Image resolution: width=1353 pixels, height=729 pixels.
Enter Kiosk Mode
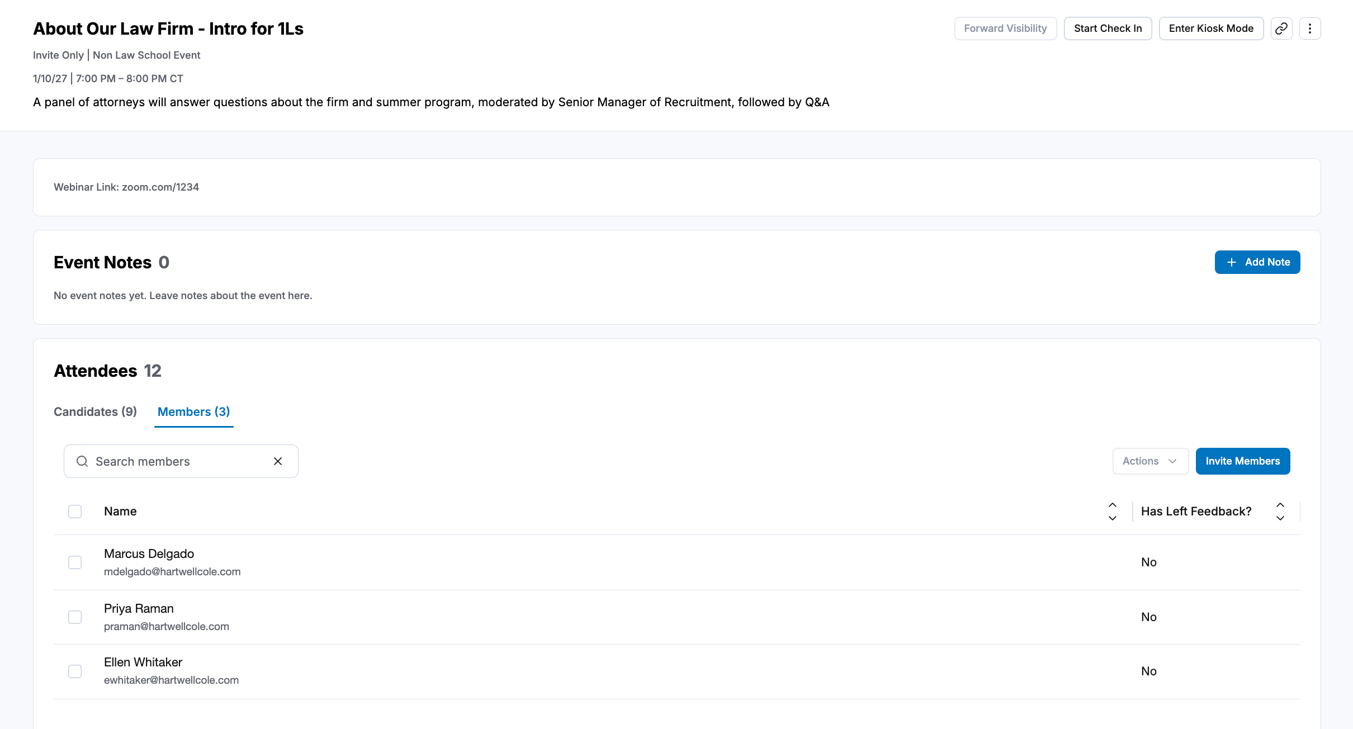[x=1211, y=29]
